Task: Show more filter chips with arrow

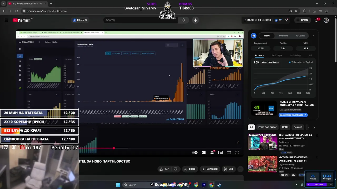Action: pos(314,127)
